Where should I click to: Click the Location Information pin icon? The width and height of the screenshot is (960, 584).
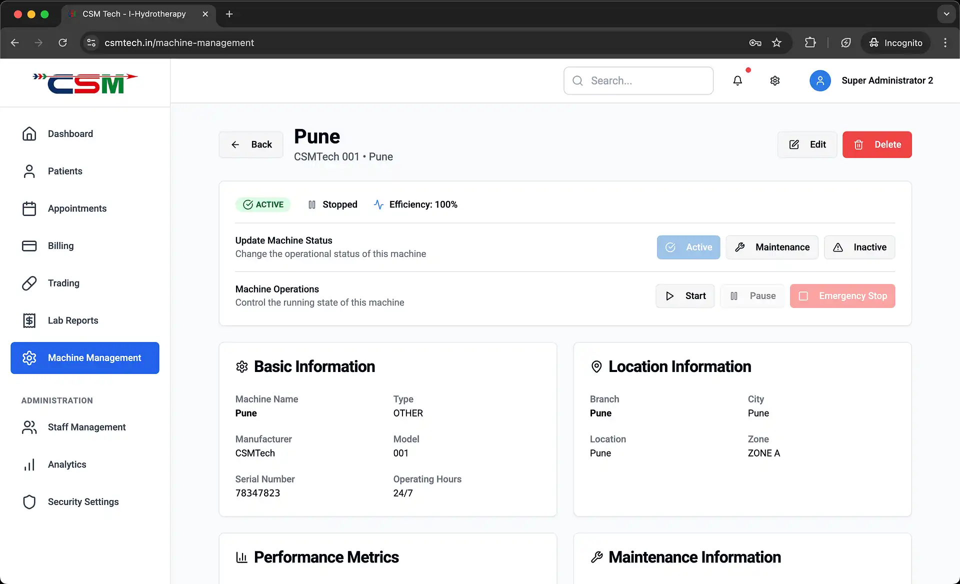(x=596, y=366)
